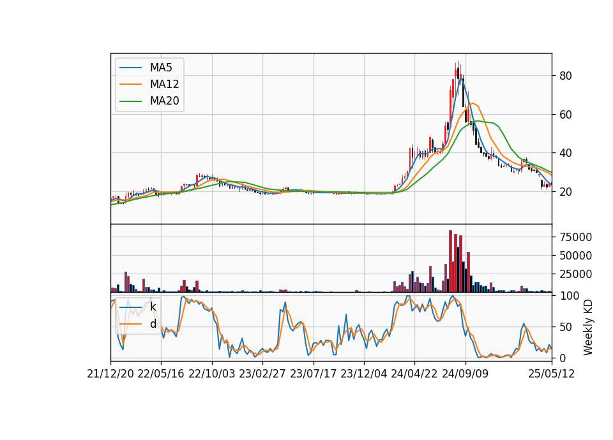Click the tallest red volume bar
Screen dimensions: 613x440
450,261
